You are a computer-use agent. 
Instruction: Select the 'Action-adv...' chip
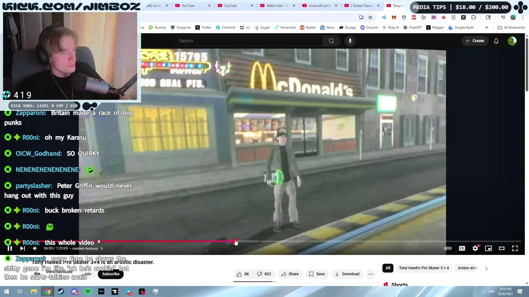(x=468, y=268)
